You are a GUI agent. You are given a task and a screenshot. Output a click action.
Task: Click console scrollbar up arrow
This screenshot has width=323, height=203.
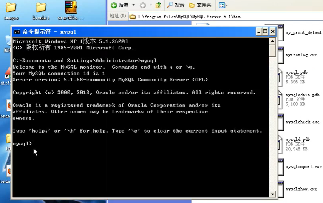(272, 41)
